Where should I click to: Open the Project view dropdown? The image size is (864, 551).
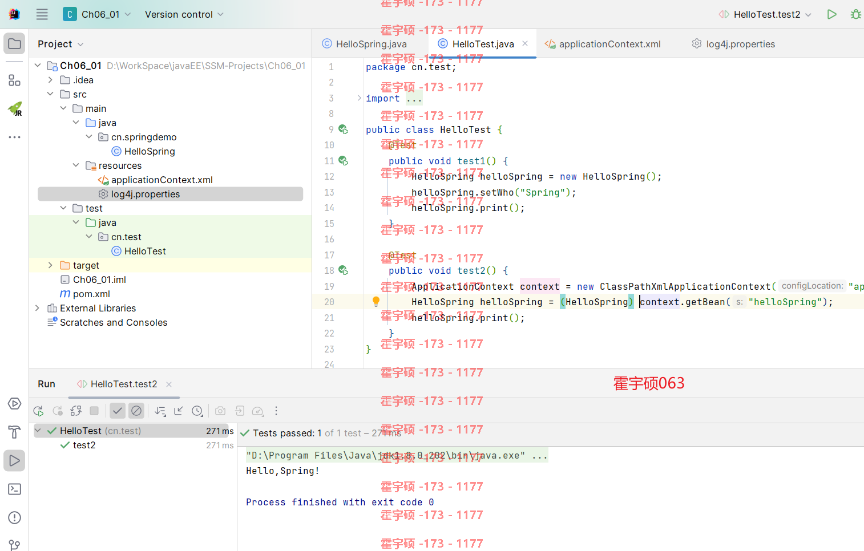click(60, 44)
